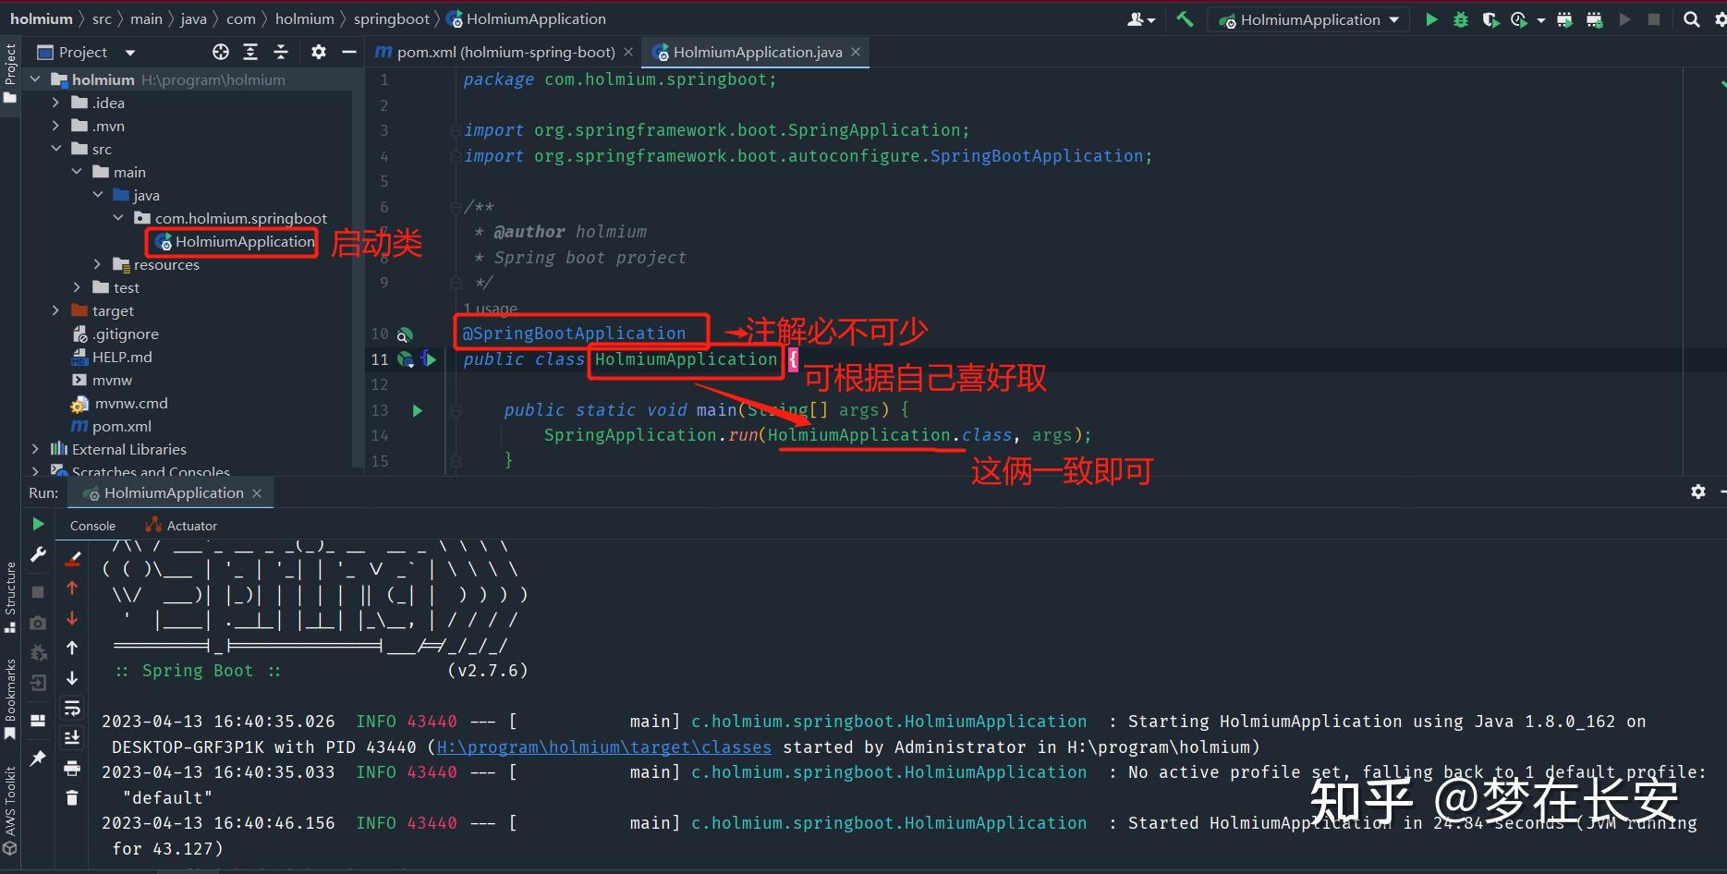Viewport: 1727px width, 874px height.
Task: Pin the Run tool window with pin icon
Action: [x=39, y=758]
